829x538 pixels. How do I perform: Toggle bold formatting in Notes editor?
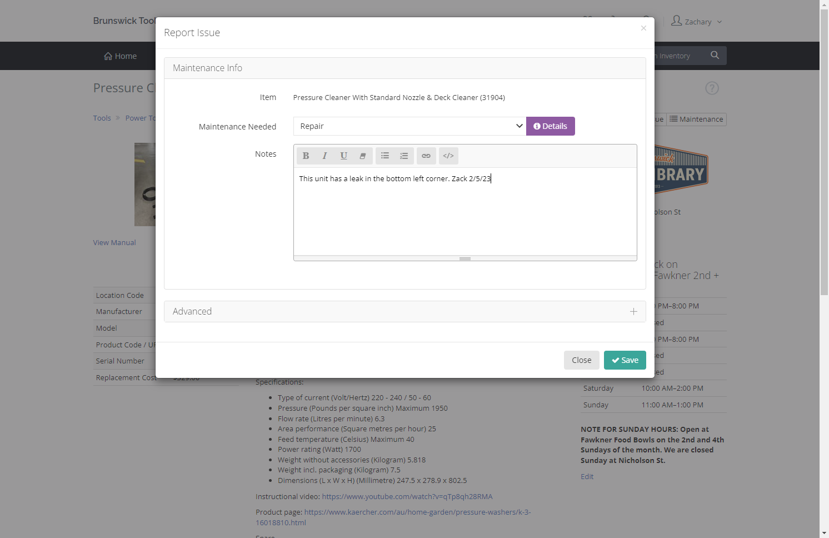[306, 156]
